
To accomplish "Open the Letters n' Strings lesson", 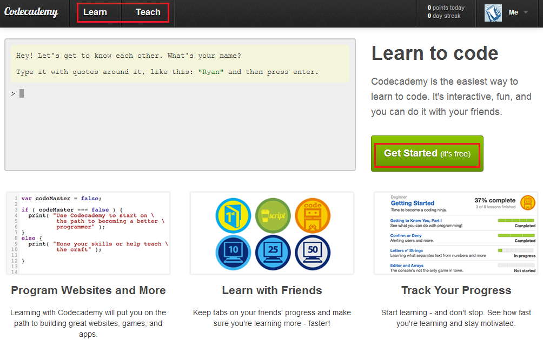I will (407, 250).
